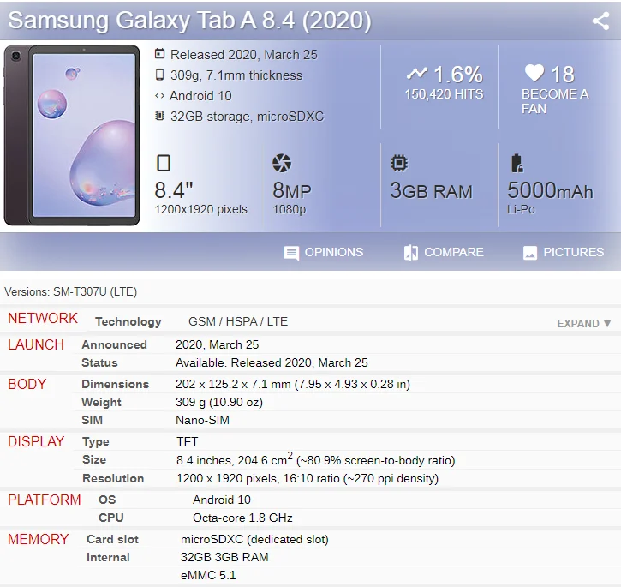
Task: Click the chipset RAM icon
Action: pos(399,163)
